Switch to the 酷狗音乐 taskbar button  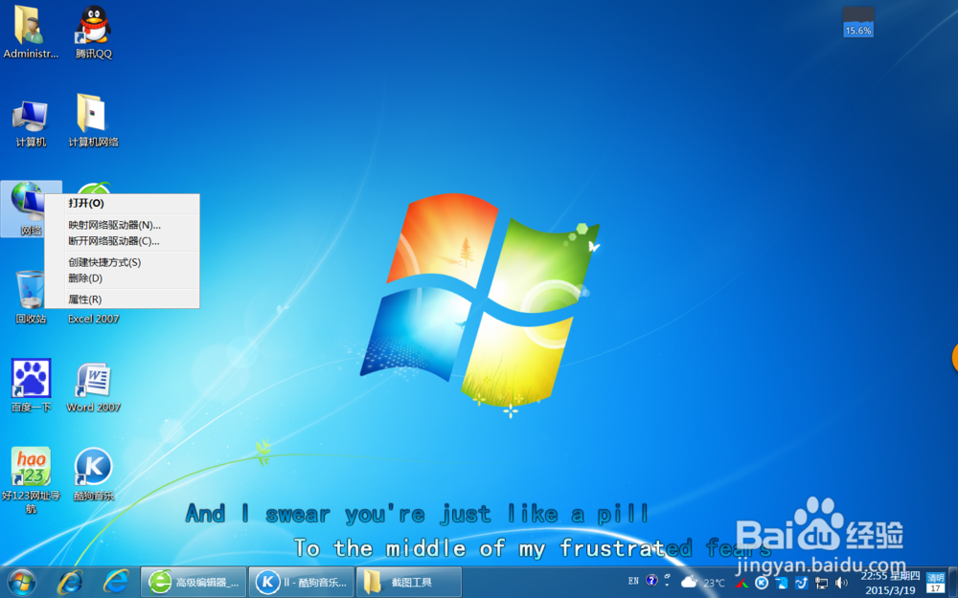pyautogui.click(x=302, y=582)
